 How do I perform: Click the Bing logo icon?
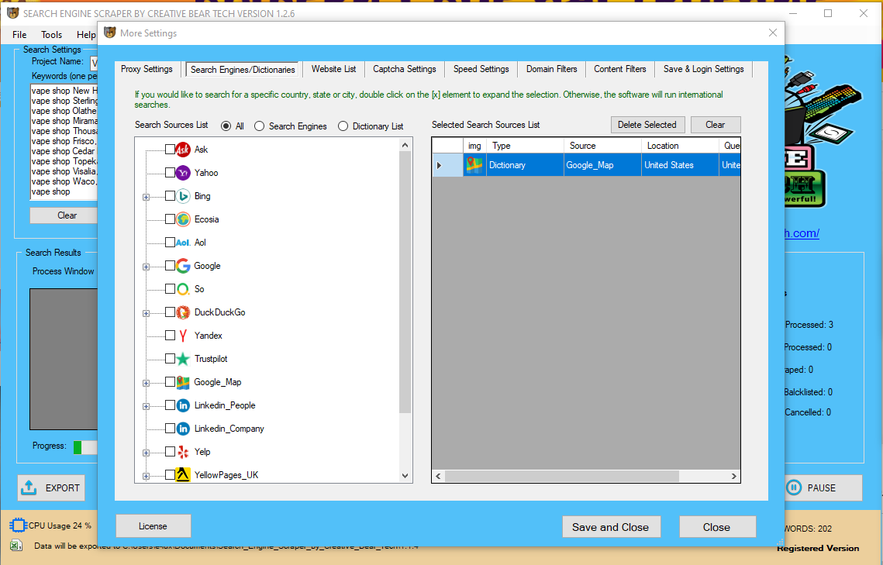pyautogui.click(x=183, y=196)
